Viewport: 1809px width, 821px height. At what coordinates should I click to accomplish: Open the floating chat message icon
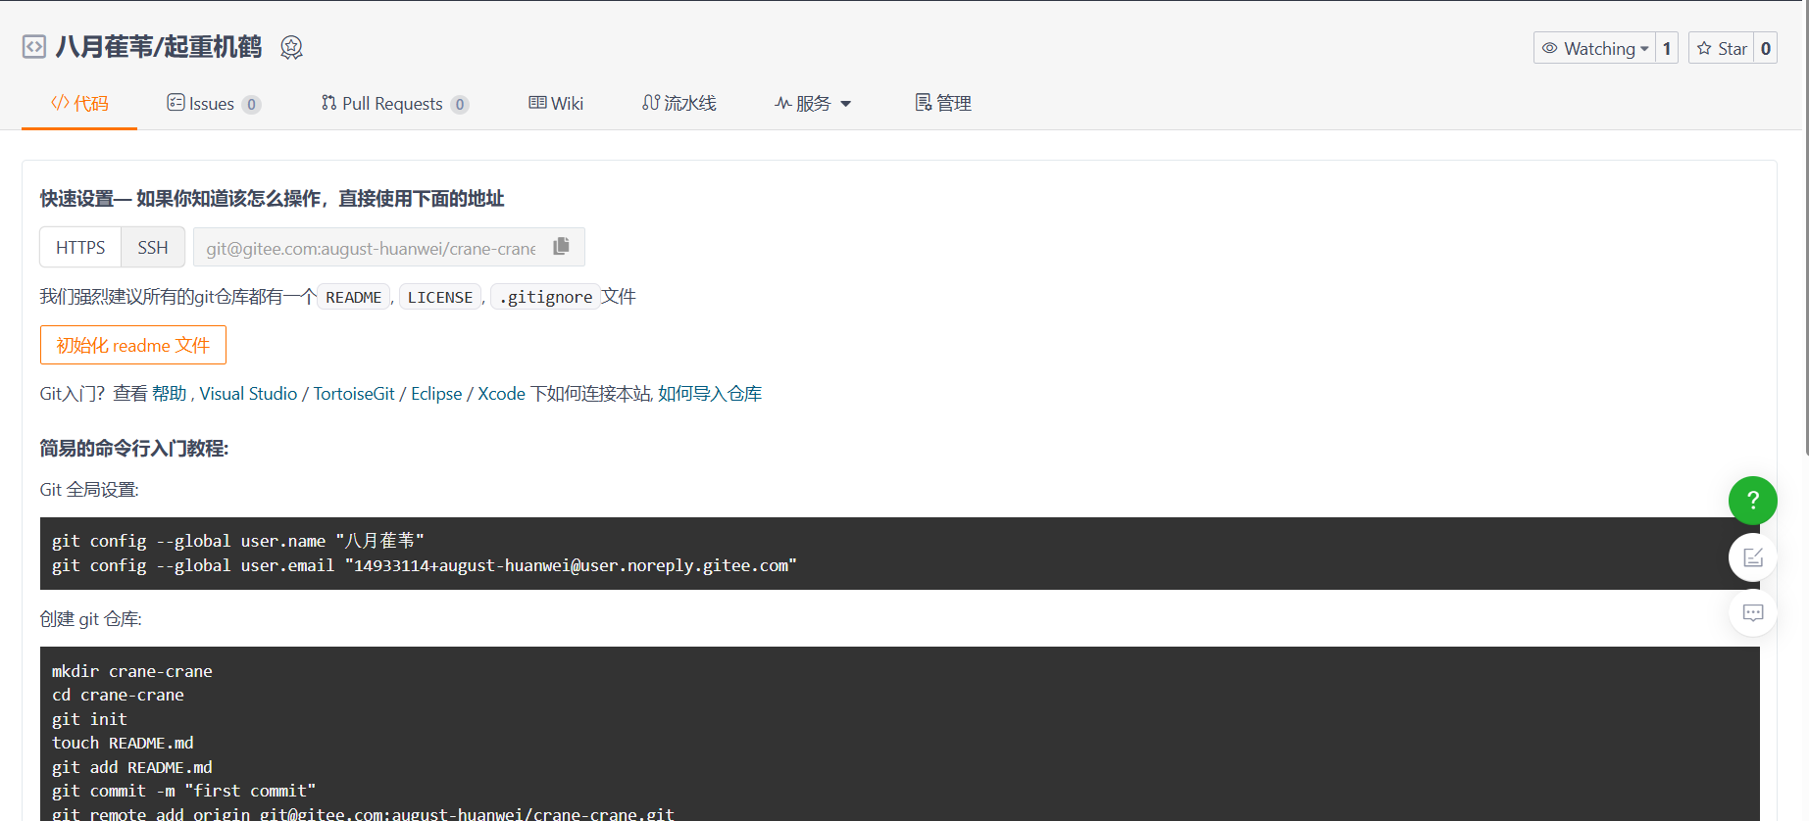pyautogui.click(x=1752, y=613)
